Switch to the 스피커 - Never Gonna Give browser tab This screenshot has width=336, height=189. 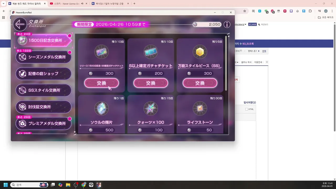pos(67,3)
